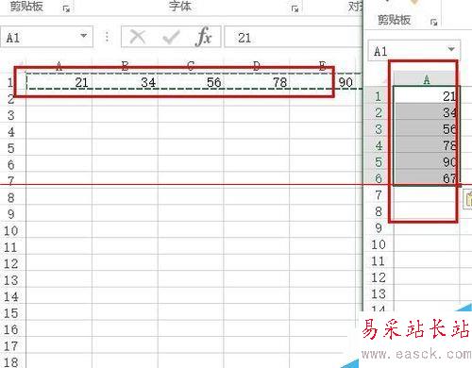Select cell C1 containing 56 in left sheet
This screenshot has width=472, height=368.
point(191,82)
